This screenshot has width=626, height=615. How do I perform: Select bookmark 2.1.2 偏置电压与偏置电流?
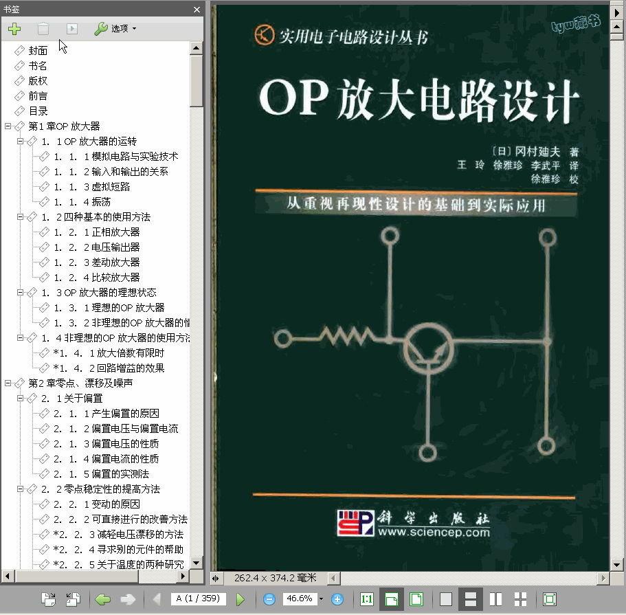pos(115,429)
